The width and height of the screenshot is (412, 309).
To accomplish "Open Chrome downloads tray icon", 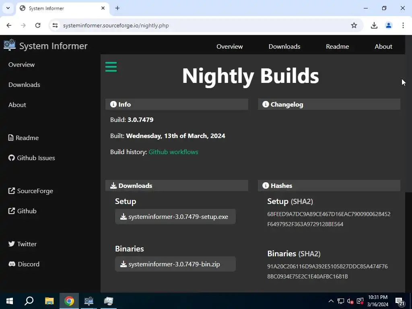I will (x=374, y=25).
